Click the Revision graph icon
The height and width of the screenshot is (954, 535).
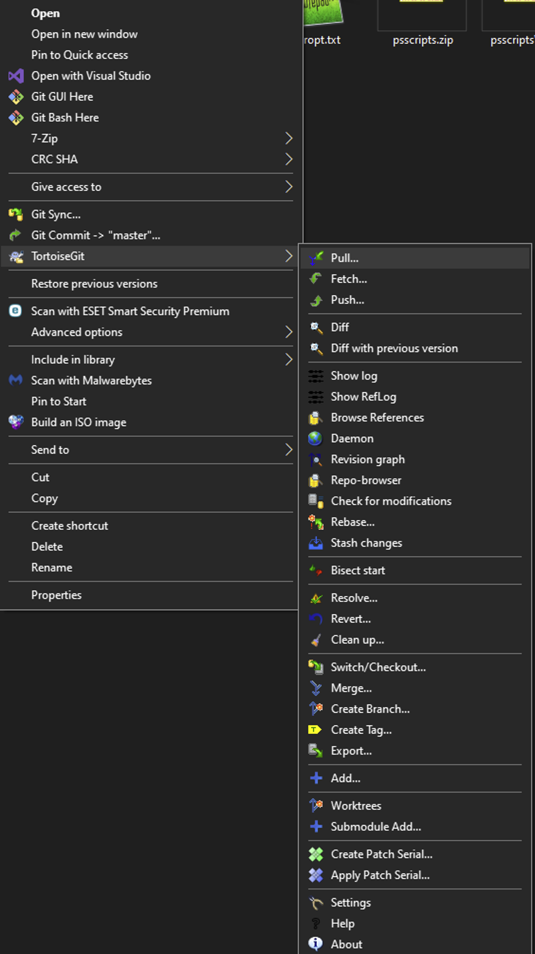[x=316, y=459]
